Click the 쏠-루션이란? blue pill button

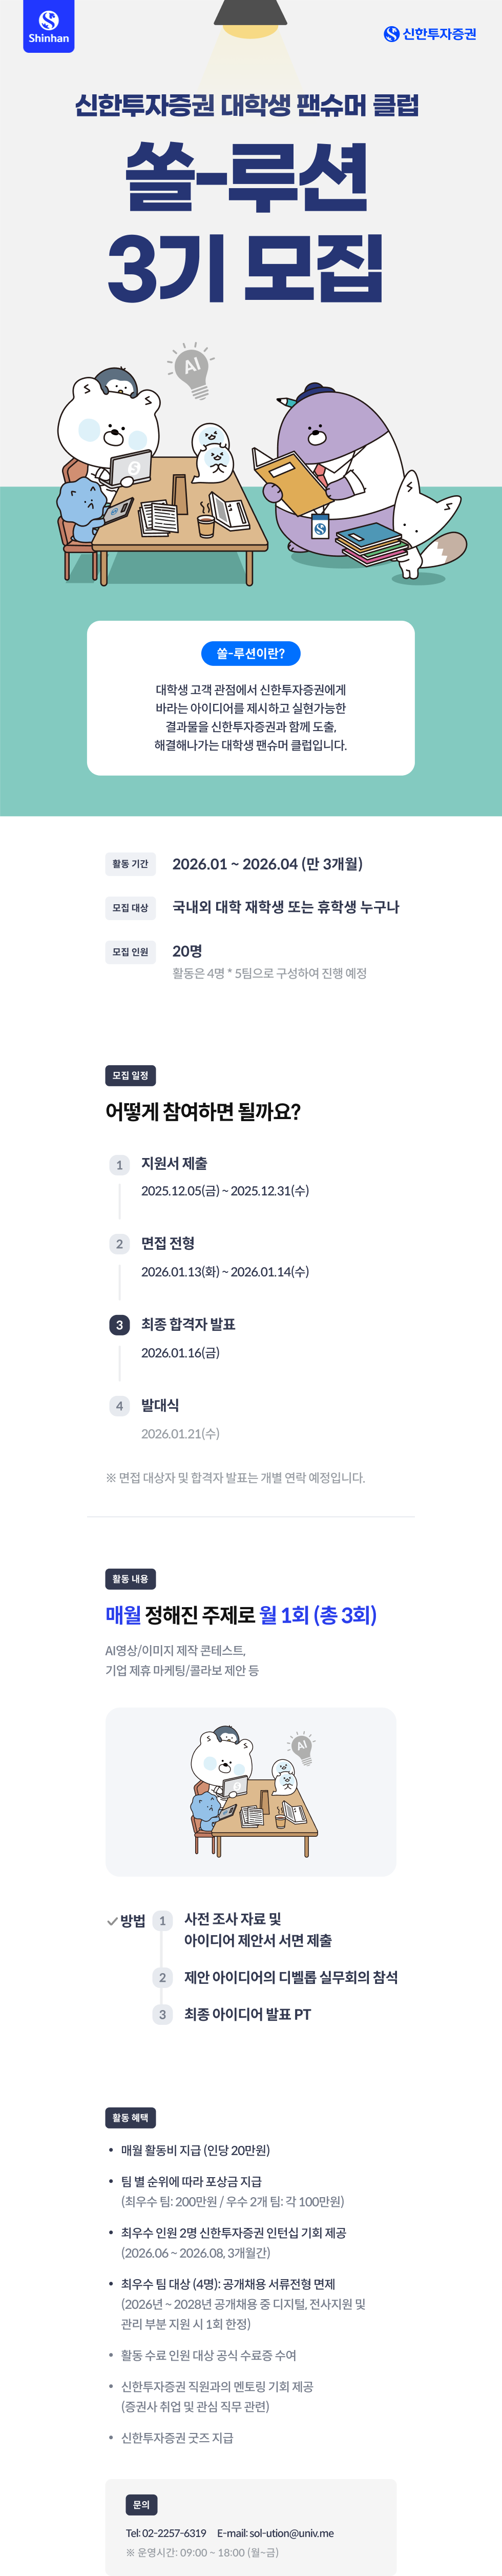click(x=251, y=654)
